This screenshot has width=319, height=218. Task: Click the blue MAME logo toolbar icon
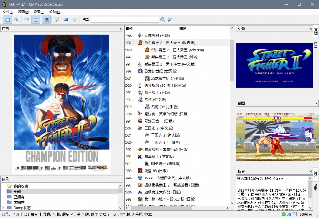pos(65,20)
